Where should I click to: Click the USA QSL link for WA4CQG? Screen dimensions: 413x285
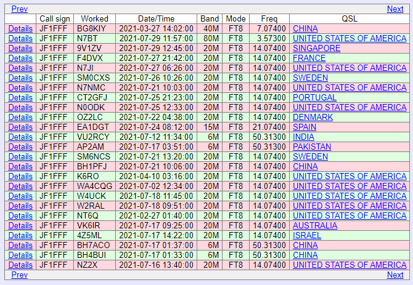pyautogui.click(x=350, y=186)
